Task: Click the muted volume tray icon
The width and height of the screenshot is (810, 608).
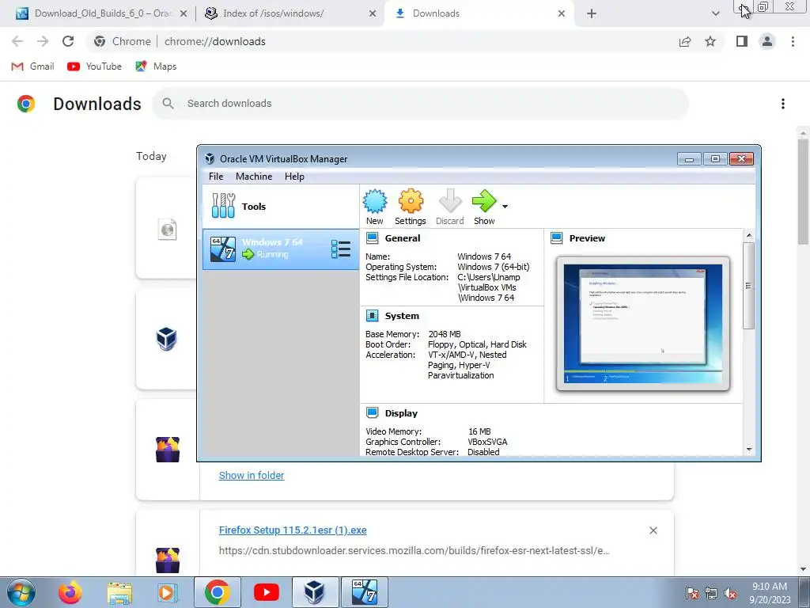Action: 730,594
